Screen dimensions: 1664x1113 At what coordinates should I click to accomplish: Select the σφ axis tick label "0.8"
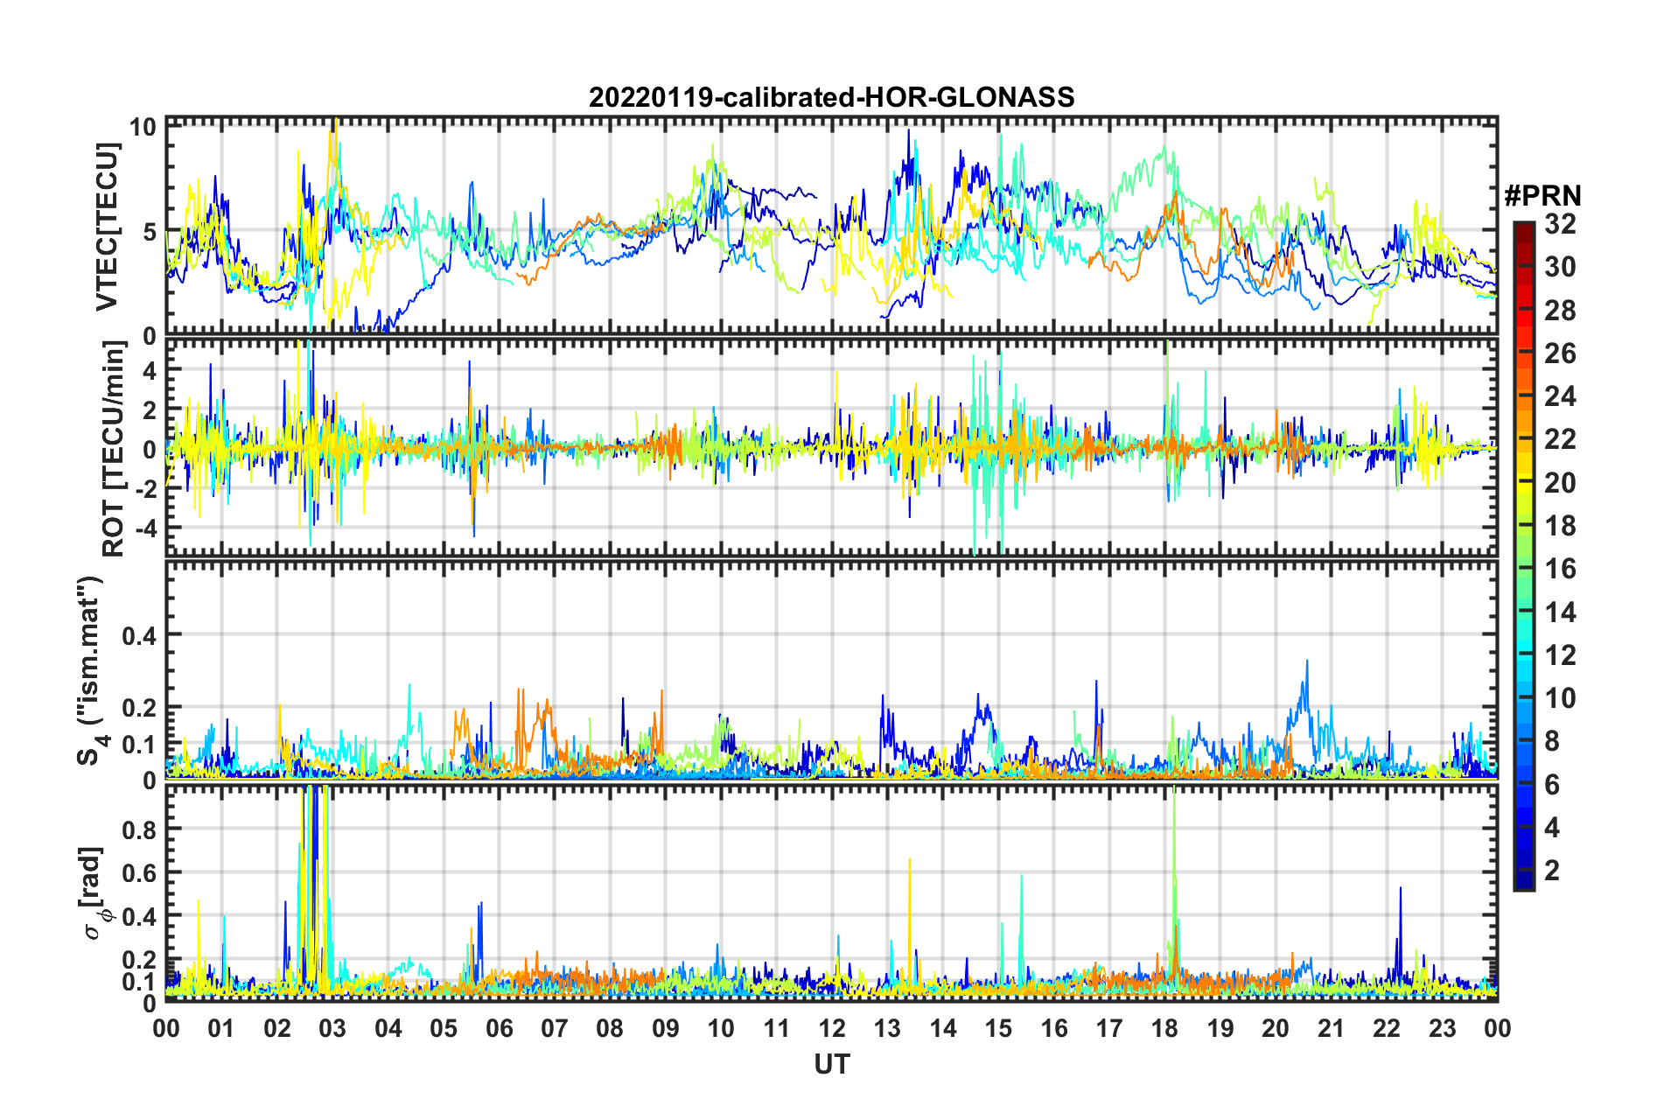[x=140, y=829]
